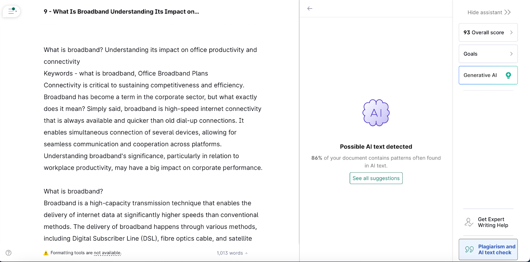Click the AI flower badge icon

[376, 113]
